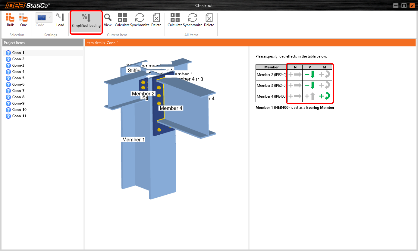Toggle shear force V for Member 2

(310, 75)
